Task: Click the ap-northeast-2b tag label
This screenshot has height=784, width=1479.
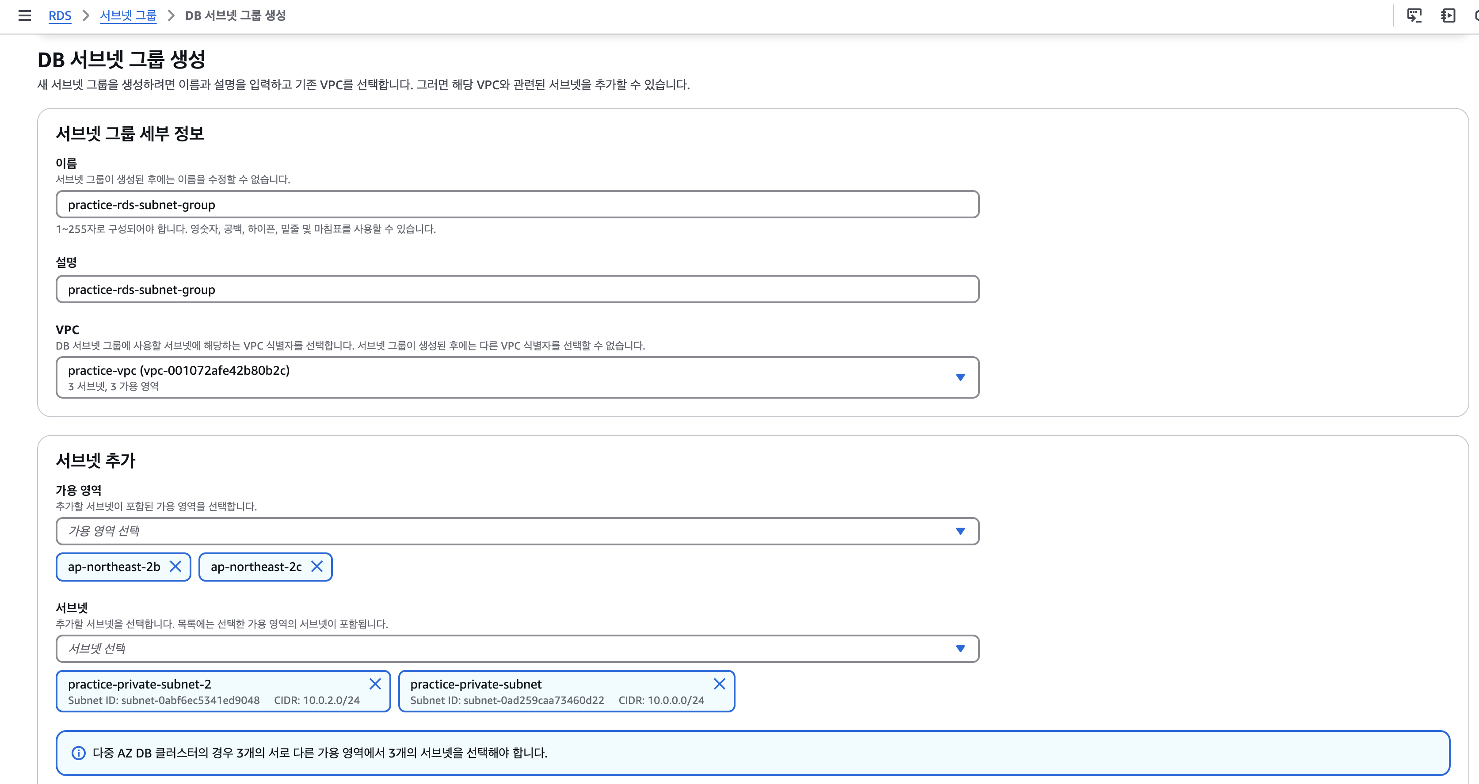Action: coord(114,567)
